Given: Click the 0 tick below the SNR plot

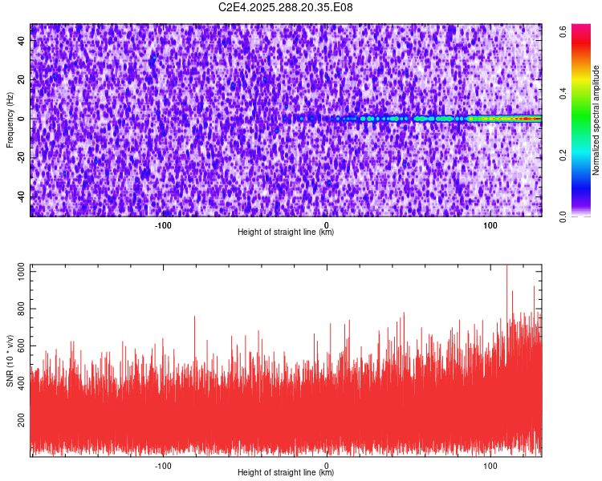Looking at the screenshot, I should (x=327, y=465).
